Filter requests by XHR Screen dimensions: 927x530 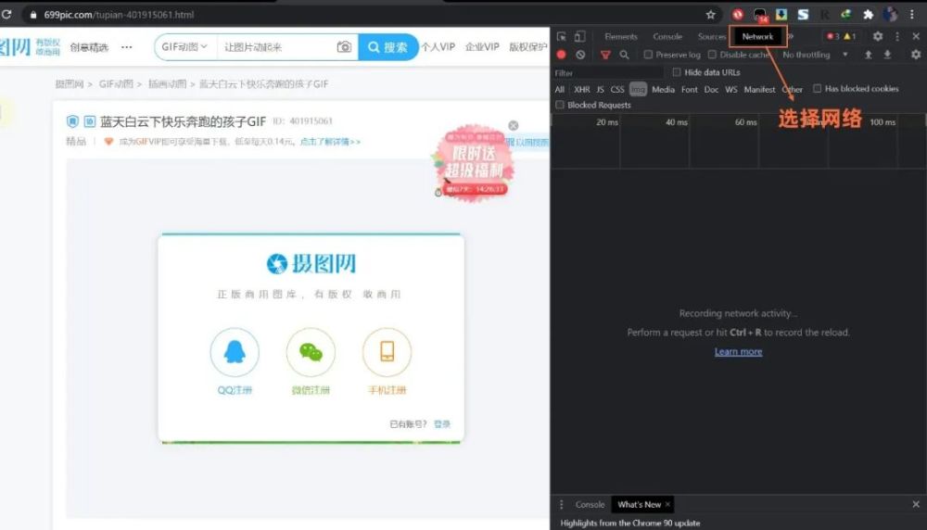(x=582, y=89)
